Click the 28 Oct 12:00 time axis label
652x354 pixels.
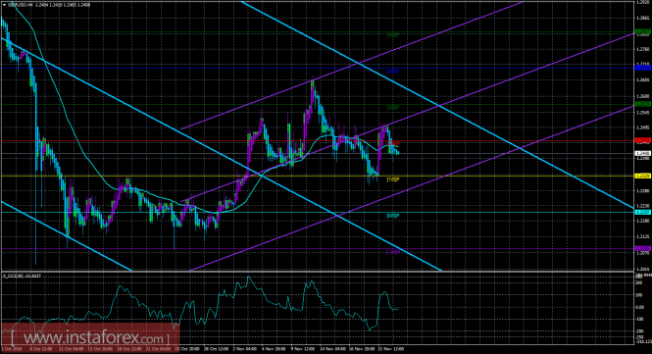click(x=215, y=349)
